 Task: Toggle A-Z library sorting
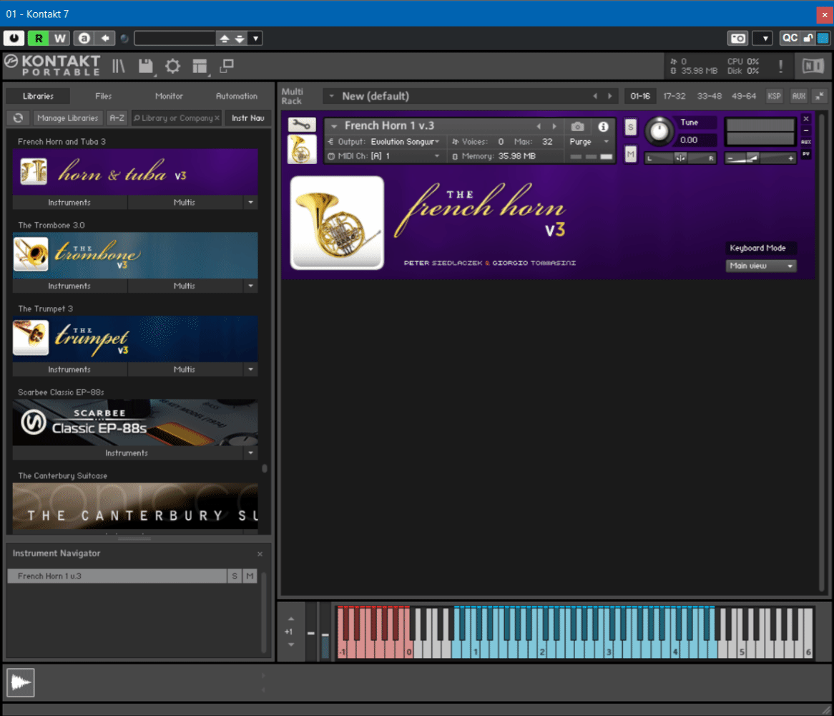coord(117,117)
